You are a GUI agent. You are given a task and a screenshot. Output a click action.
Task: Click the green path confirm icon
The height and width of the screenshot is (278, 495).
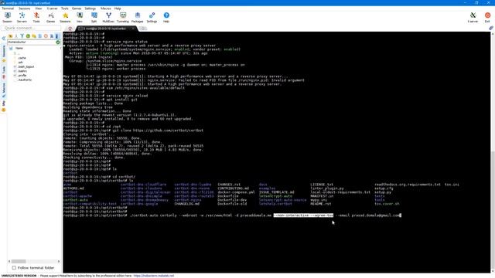pyautogui.click(x=58, y=42)
